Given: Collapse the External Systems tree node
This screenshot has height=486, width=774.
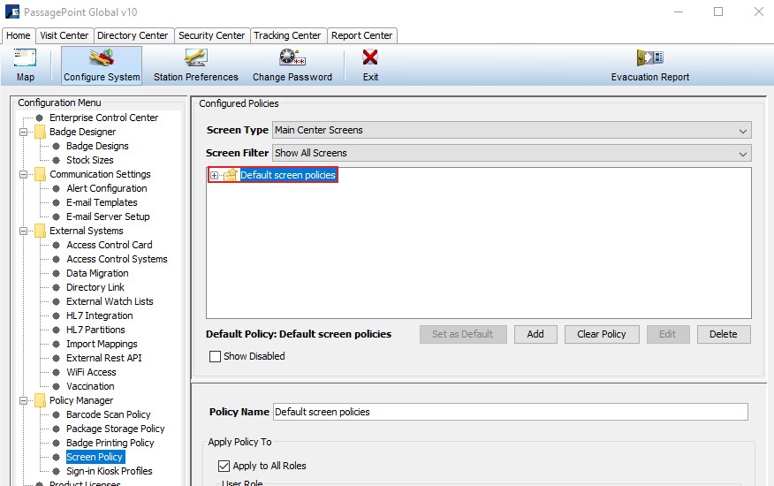Looking at the screenshot, I should tap(23, 231).
